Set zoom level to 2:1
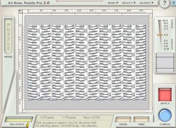The height and width of the screenshot is (128, 176). [x=166, y=29]
